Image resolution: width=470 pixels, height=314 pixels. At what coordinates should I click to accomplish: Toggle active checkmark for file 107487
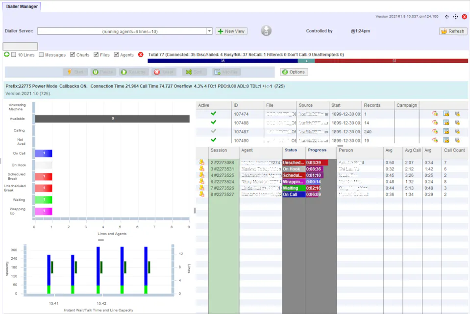click(213, 131)
